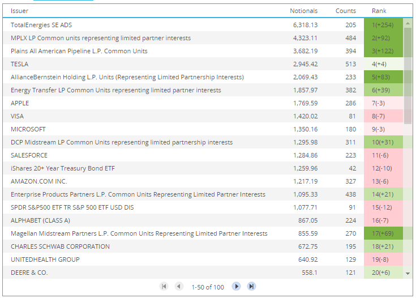The image size is (416, 298).
Task: Sort by the Rank column header
Action: pyautogui.click(x=379, y=11)
